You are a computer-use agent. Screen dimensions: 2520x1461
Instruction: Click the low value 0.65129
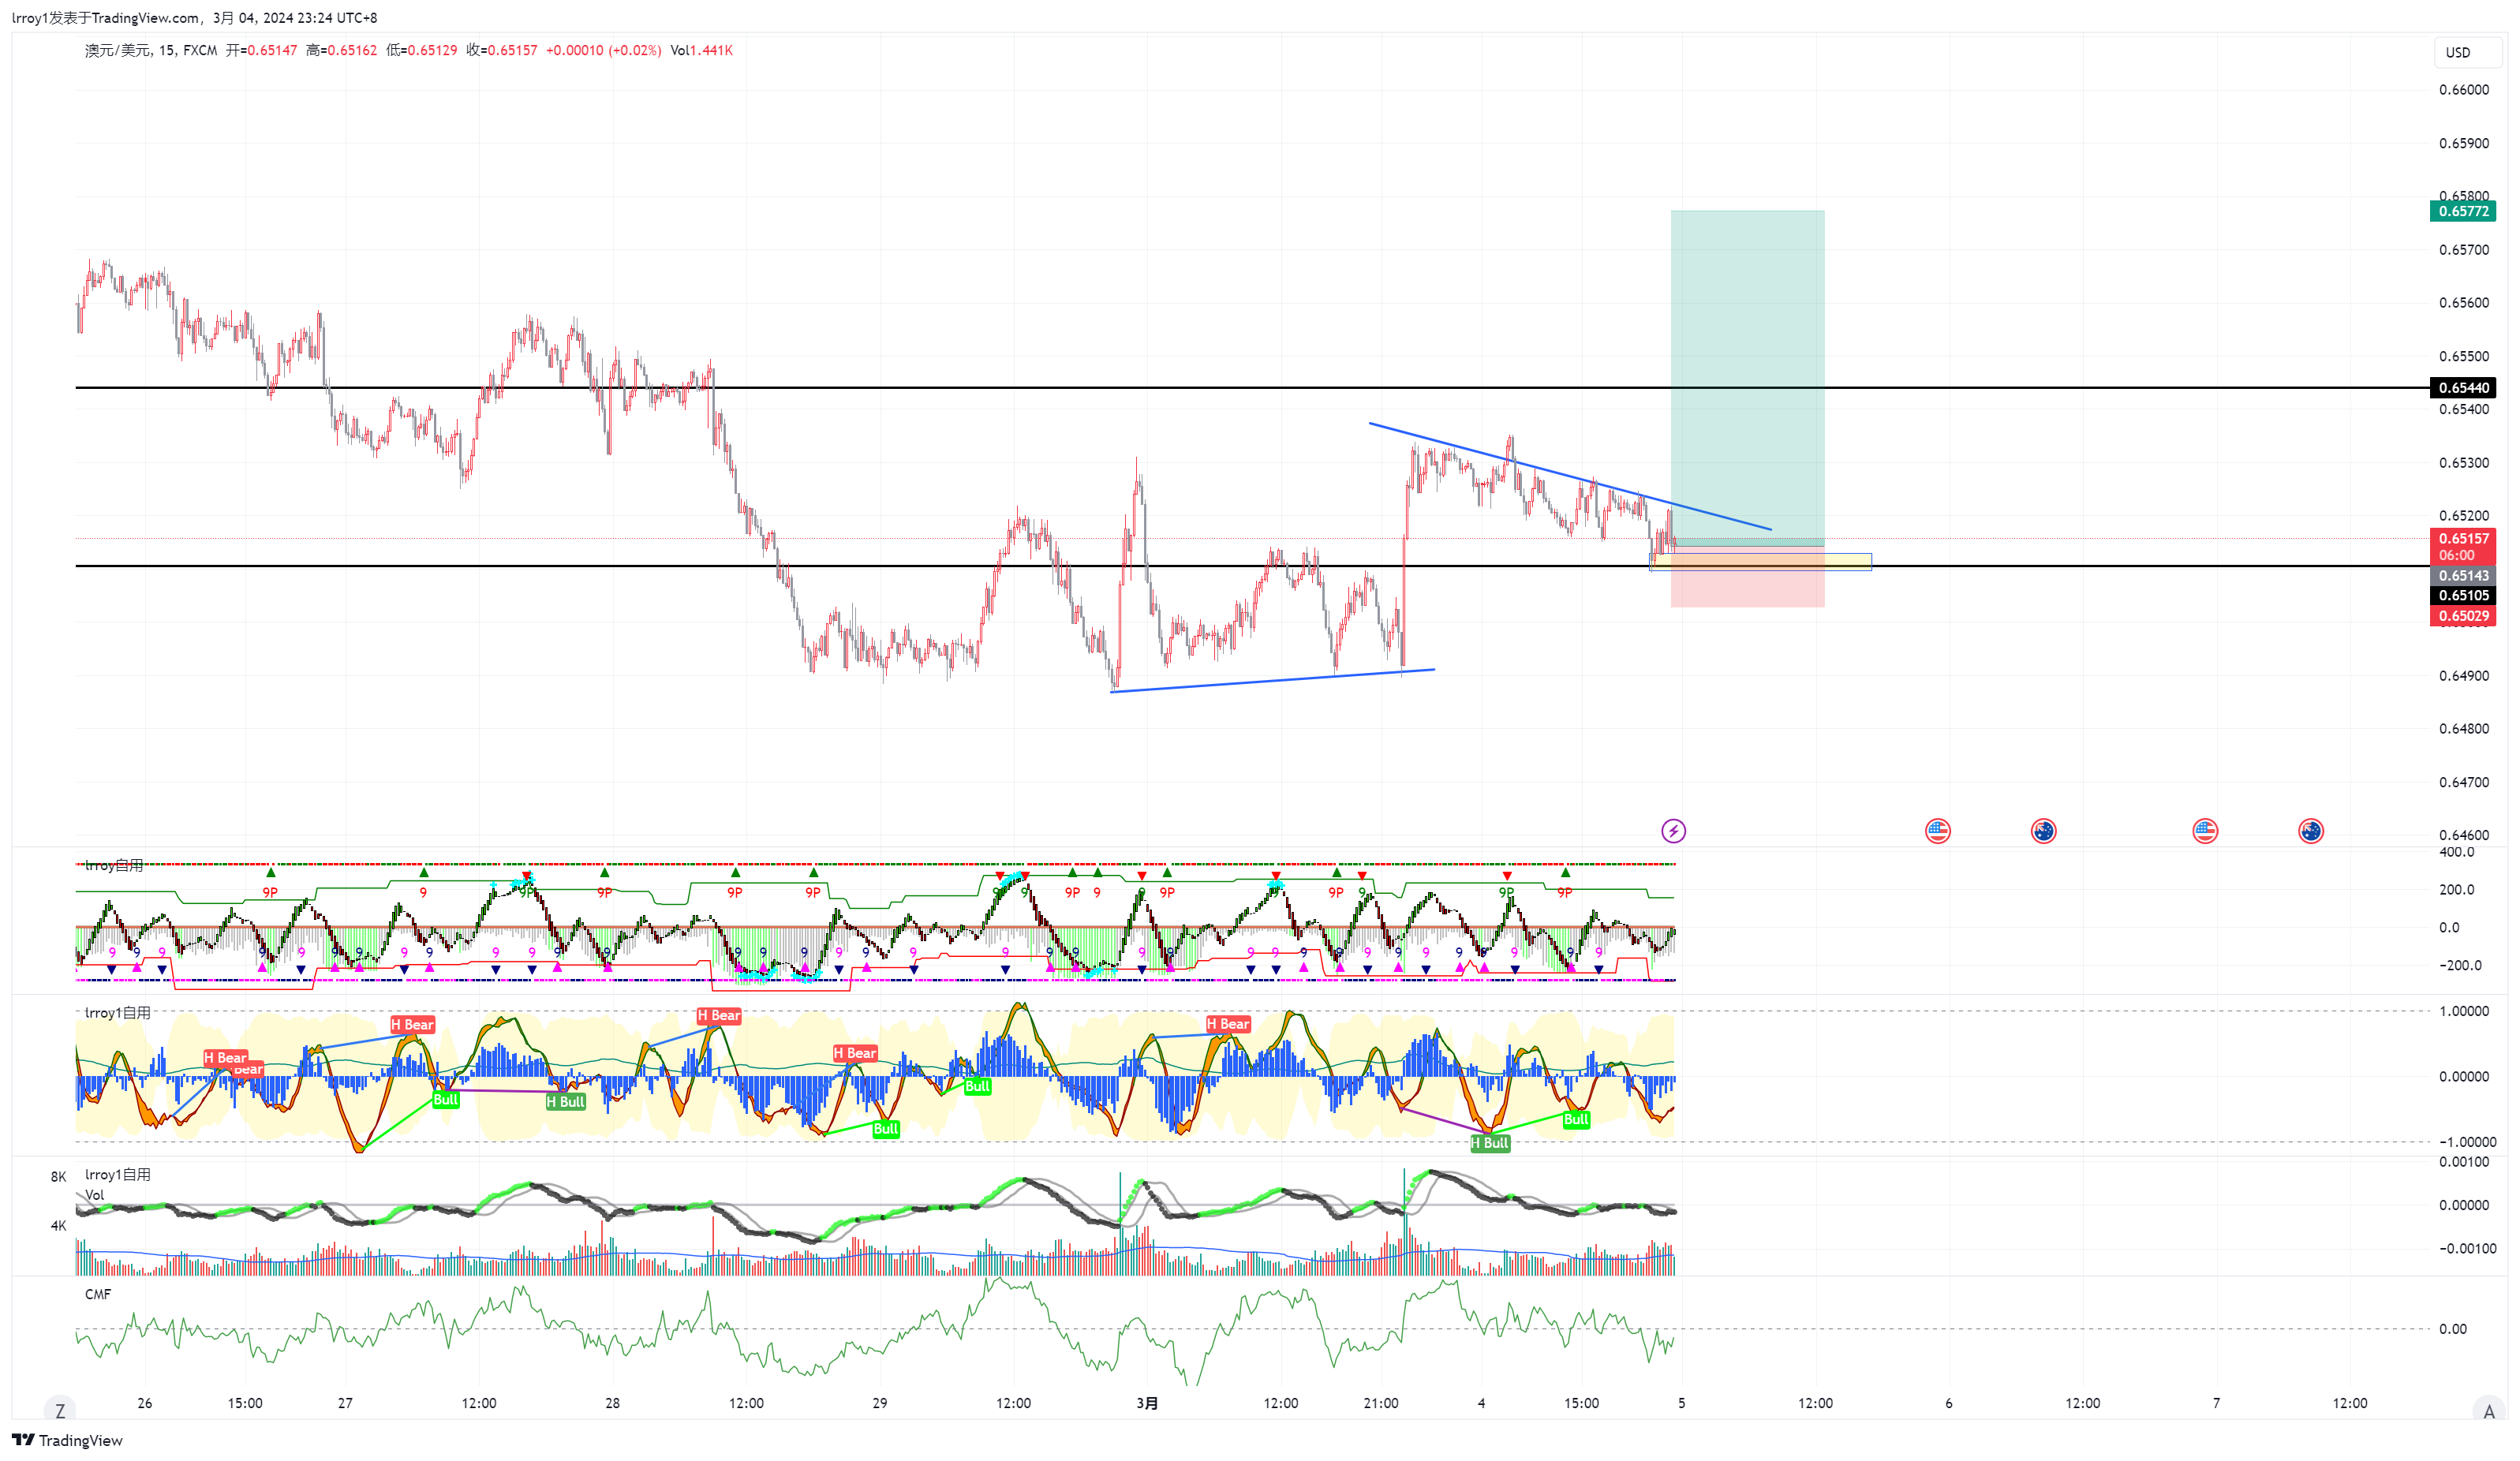(x=432, y=50)
